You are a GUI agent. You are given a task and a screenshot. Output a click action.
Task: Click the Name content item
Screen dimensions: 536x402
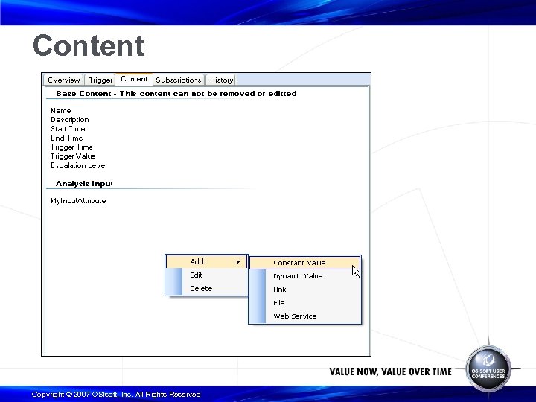pyautogui.click(x=61, y=111)
